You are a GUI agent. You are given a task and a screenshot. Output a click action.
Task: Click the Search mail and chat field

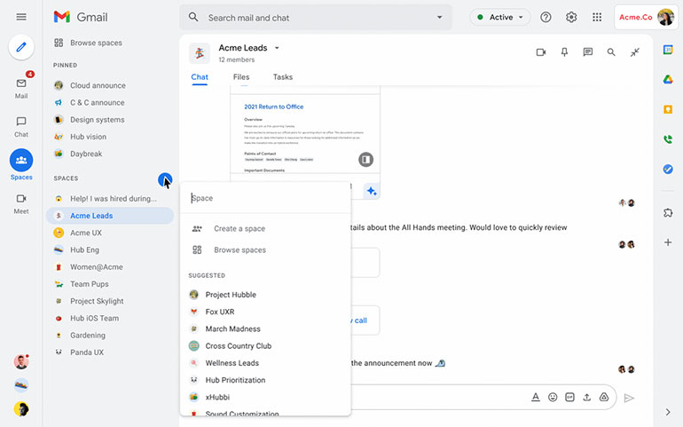(x=318, y=18)
